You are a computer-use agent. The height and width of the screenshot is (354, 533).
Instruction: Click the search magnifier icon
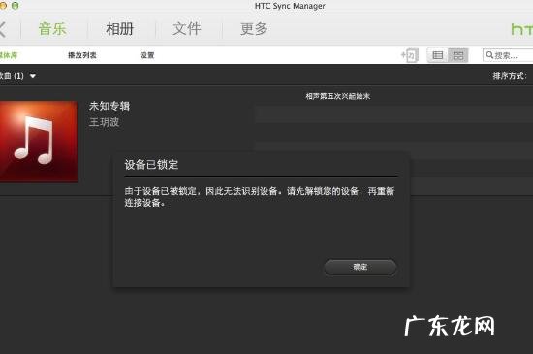pos(489,54)
